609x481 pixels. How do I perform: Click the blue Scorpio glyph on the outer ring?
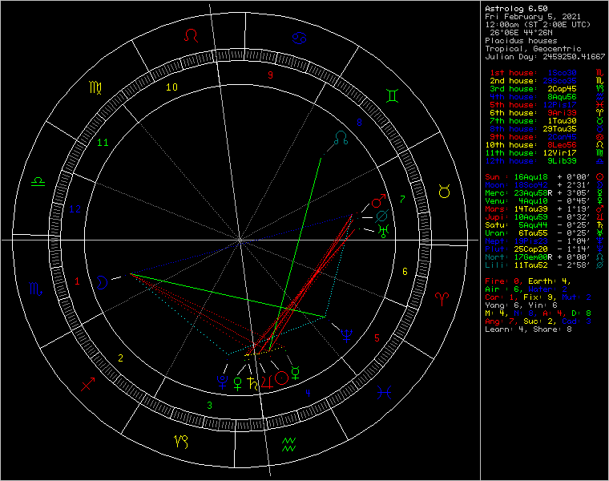tap(36, 289)
